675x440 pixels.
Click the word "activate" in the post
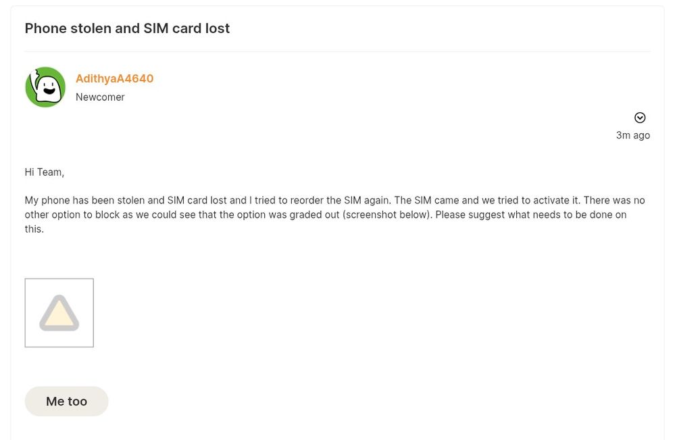[545, 201]
